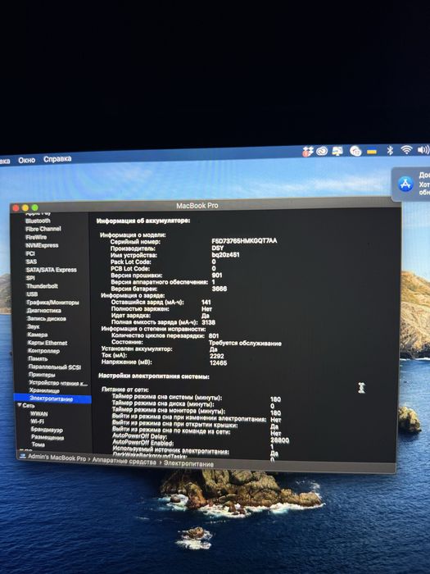
Task: Collapse the Сеть section triangle
Action: (20, 405)
